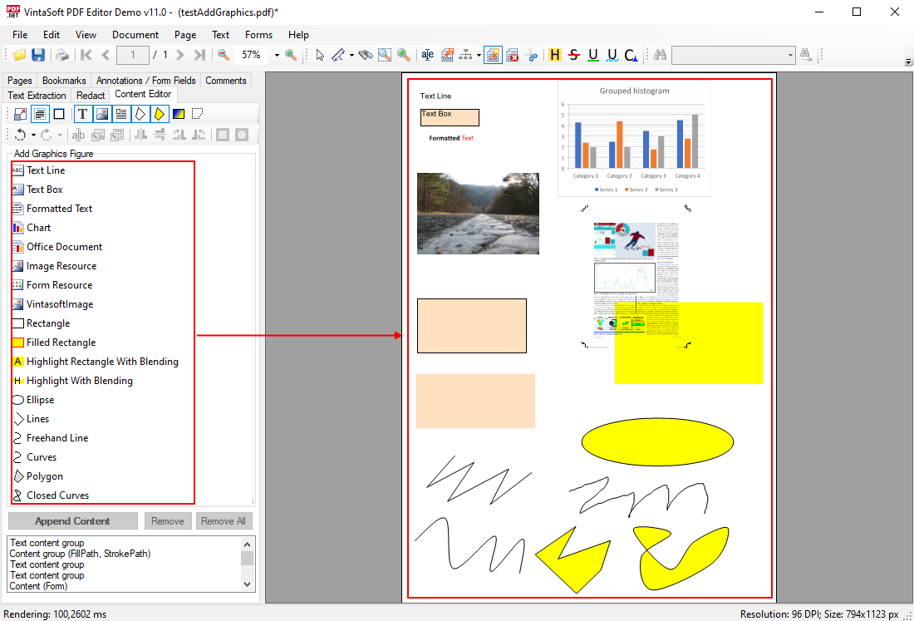Click the zoom in magnifier icon
This screenshot has height=621, width=914.
click(x=291, y=55)
